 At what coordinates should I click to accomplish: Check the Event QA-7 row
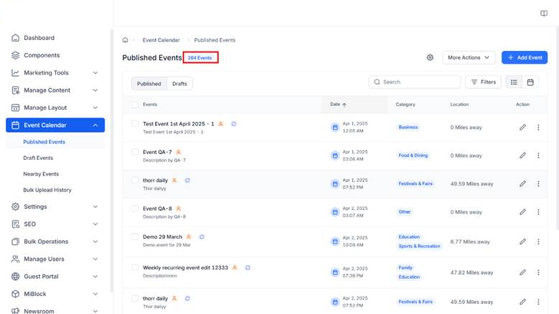point(135,152)
